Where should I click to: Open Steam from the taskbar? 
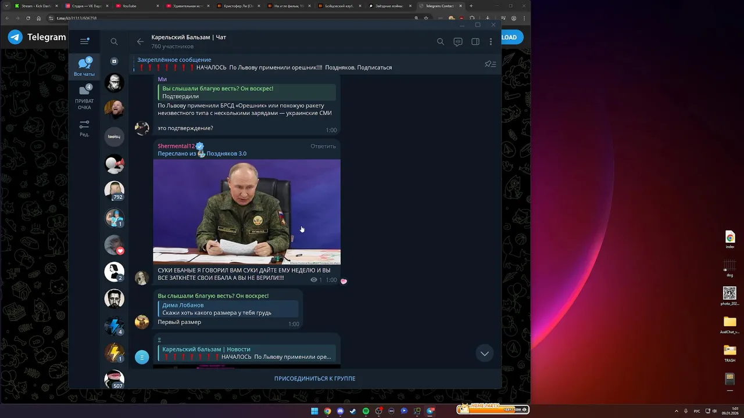(x=353, y=411)
